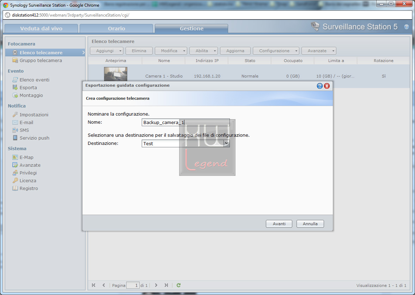Screen dimensions: 415x295
Task: Open the Modifica dropdown button
Action: (171, 50)
